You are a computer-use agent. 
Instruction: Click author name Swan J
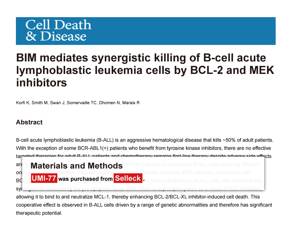coord(57,103)
